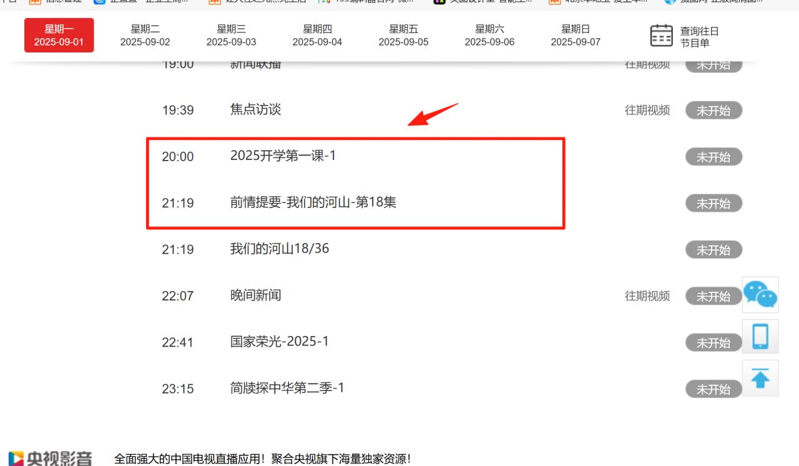Image resolution: width=799 pixels, height=466 pixels.
Task: Click the 央视影音 logo
Action: click(51, 458)
